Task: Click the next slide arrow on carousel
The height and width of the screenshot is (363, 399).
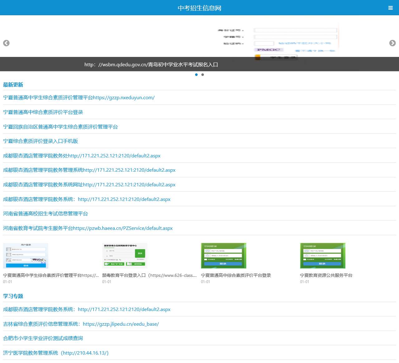Action: click(x=392, y=43)
